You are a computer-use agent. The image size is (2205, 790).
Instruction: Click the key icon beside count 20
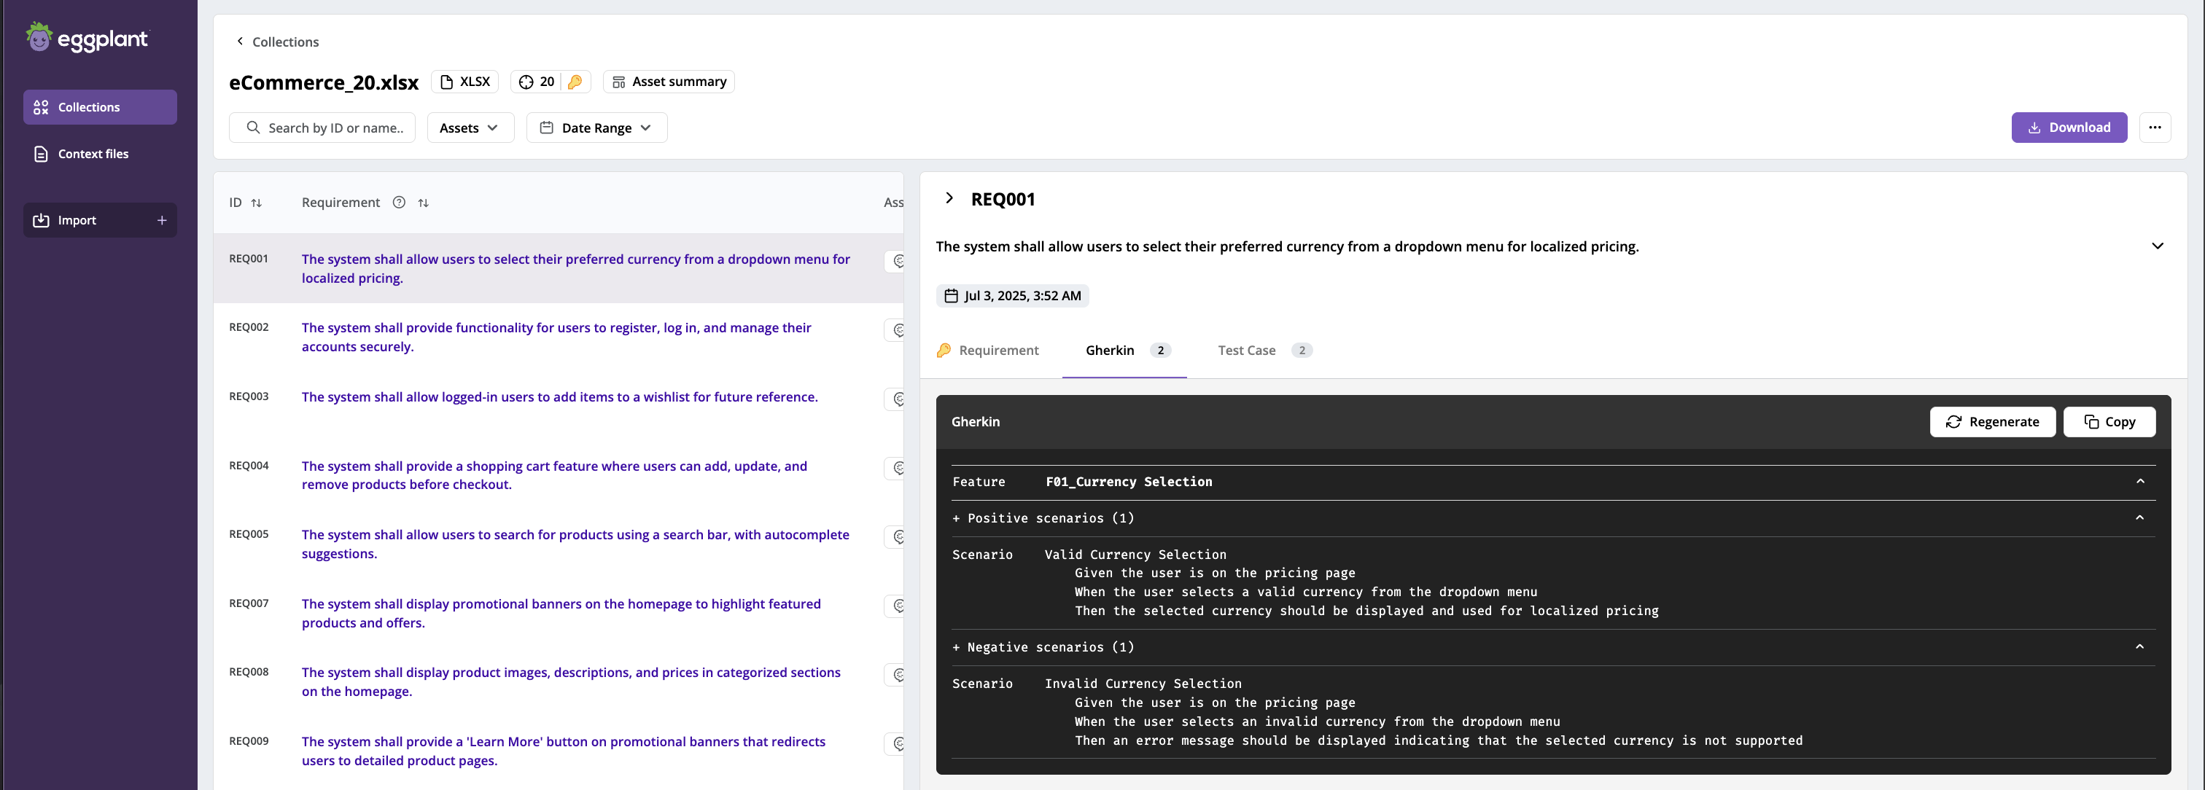[575, 82]
